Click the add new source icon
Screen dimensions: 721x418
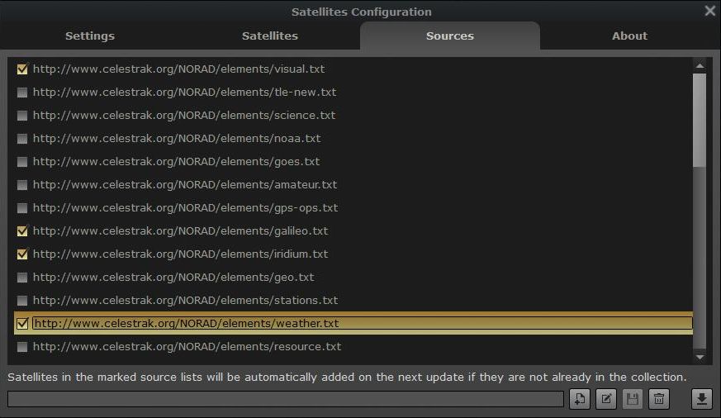[579, 400]
